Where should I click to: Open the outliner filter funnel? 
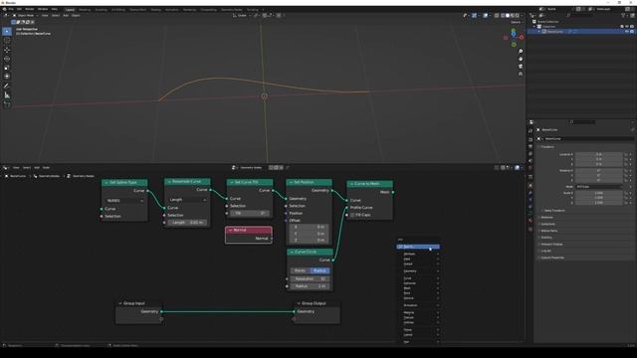(x=623, y=15)
